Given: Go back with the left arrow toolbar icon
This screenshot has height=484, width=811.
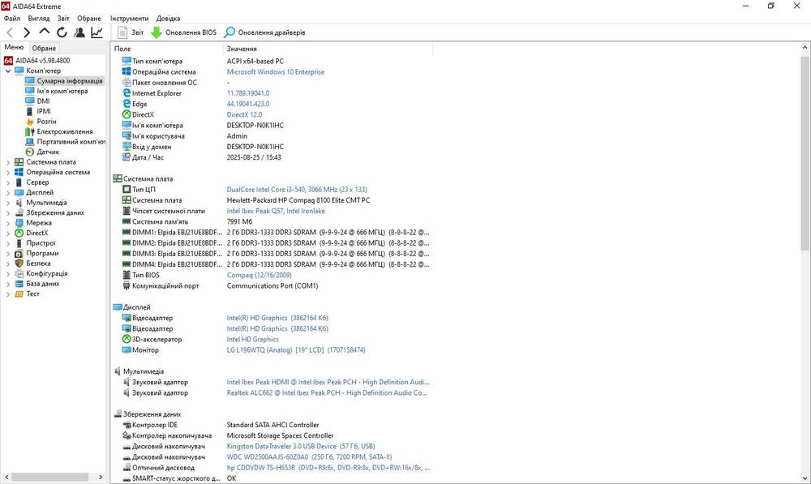Looking at the screenshot, I should (x=11, y=32).
